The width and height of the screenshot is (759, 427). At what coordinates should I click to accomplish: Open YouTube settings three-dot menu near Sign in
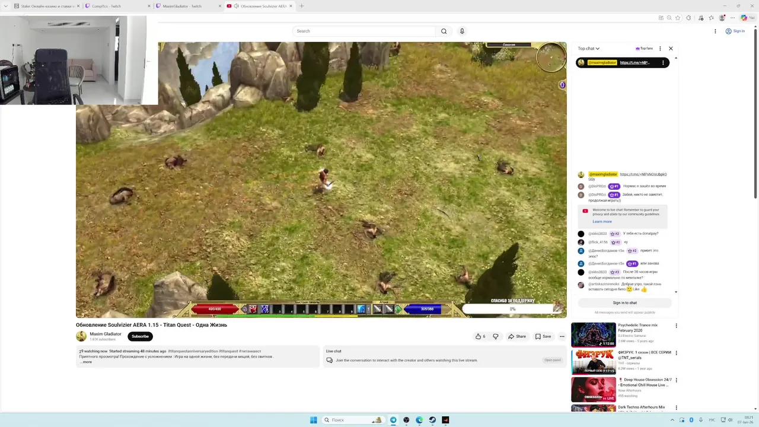pyautogui.click(x=715, y=31)
